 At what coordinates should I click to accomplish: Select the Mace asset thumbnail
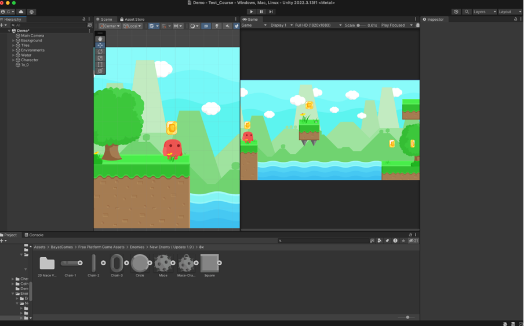click(163, 264)
